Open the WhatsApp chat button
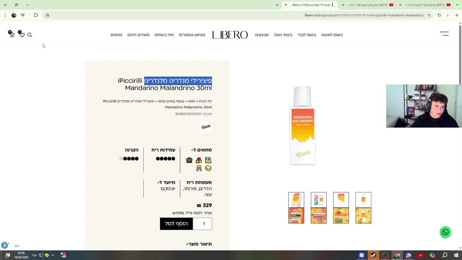Viewport: 462px width, 260px height. pyautogui.click(x=445, y=232)
